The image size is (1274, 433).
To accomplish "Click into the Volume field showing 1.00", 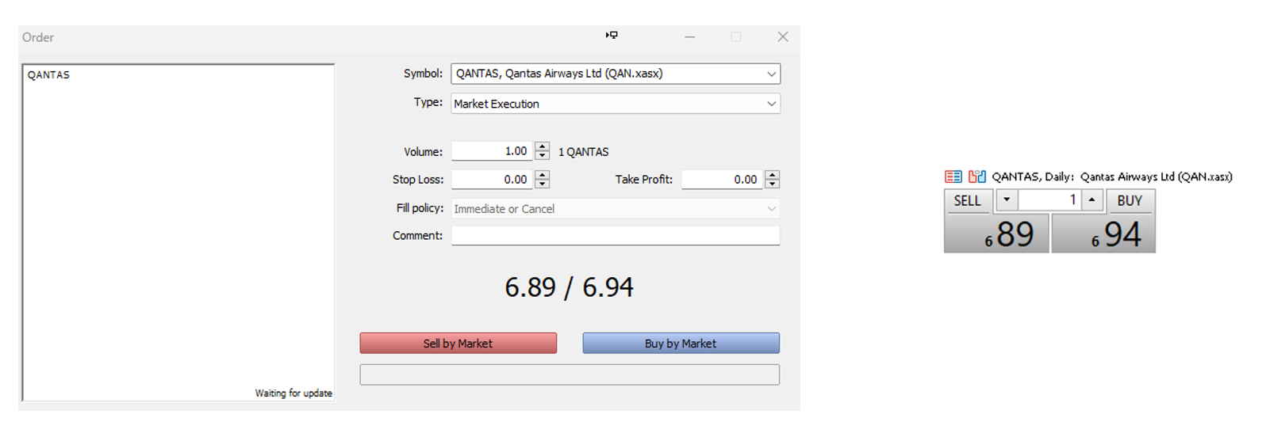I will (x=492, y=151).
